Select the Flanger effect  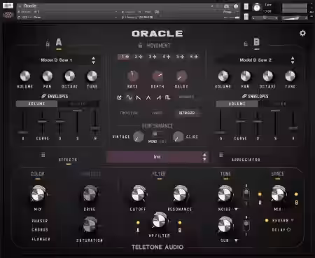41,239
